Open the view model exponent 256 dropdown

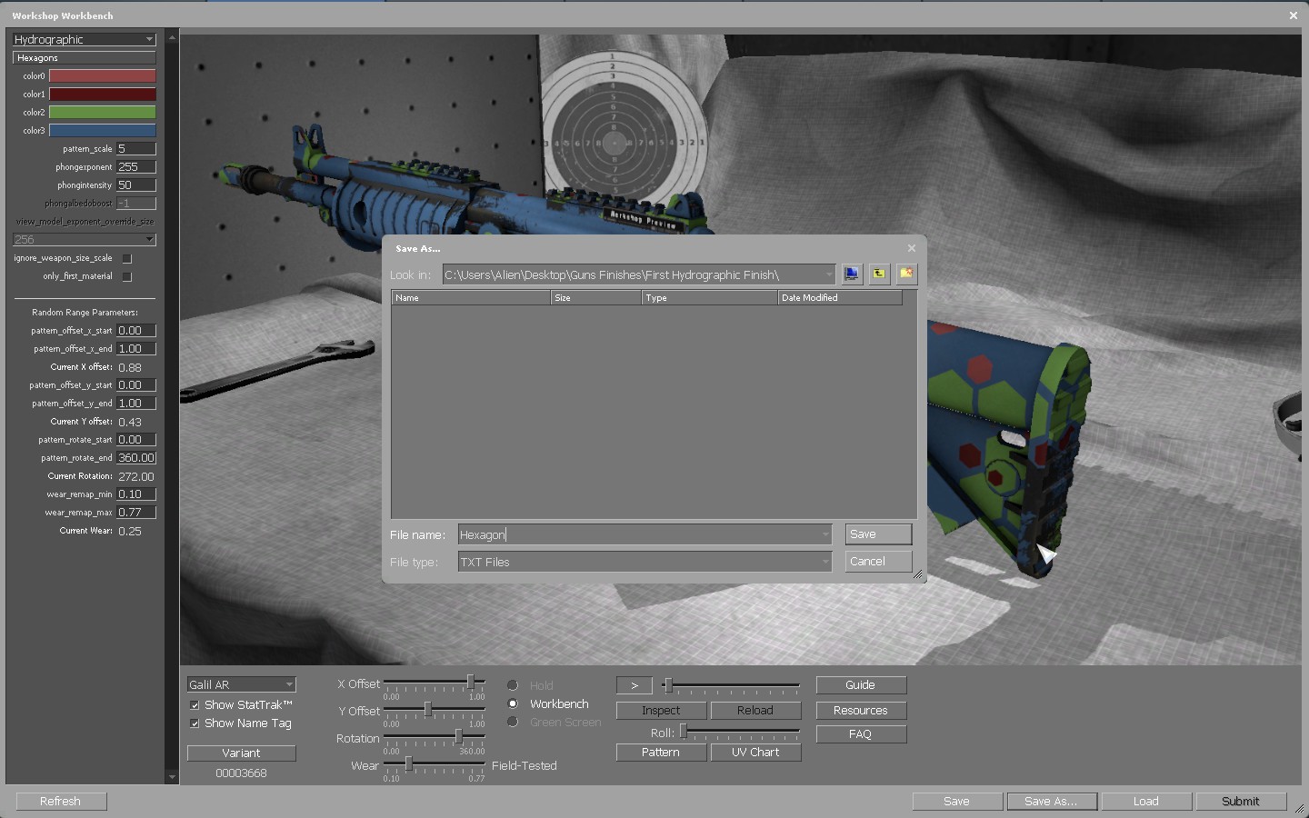tap(85, 240)
